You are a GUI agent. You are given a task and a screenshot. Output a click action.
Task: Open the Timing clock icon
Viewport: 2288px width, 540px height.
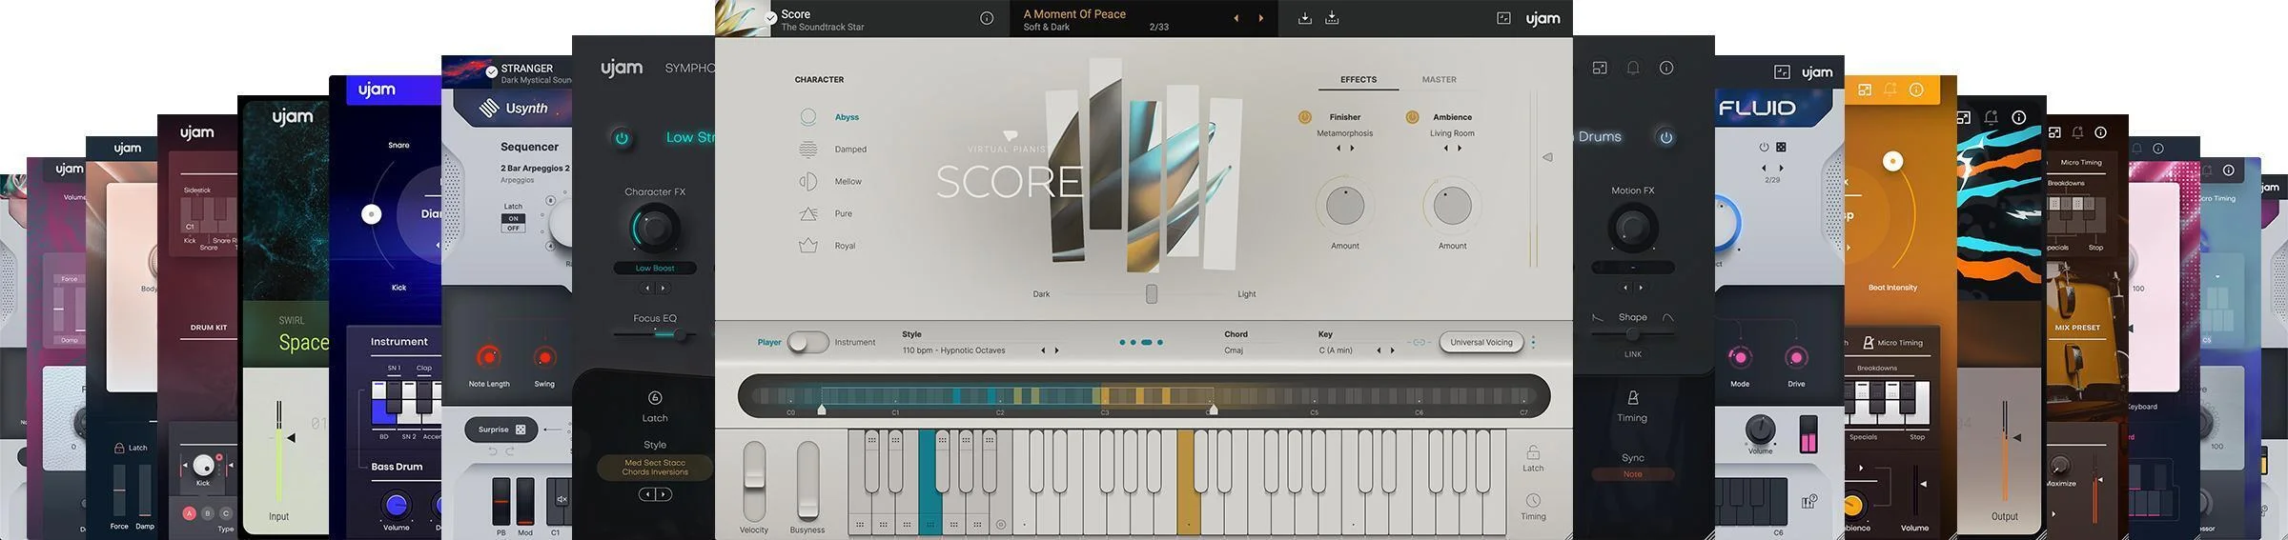click(1533, 501)
